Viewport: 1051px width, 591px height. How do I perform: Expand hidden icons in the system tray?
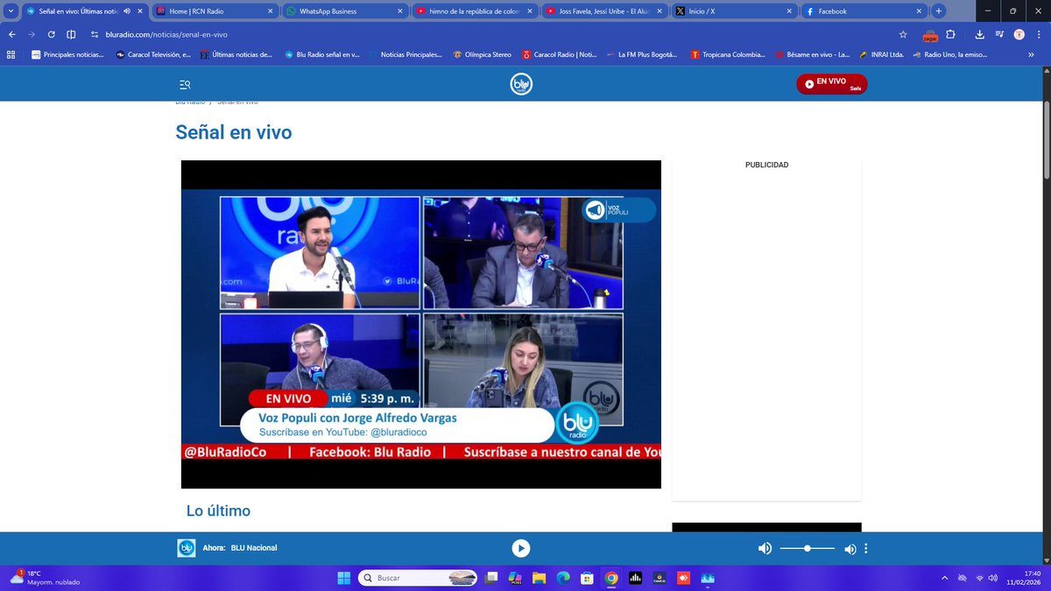[x=944, y=578]
